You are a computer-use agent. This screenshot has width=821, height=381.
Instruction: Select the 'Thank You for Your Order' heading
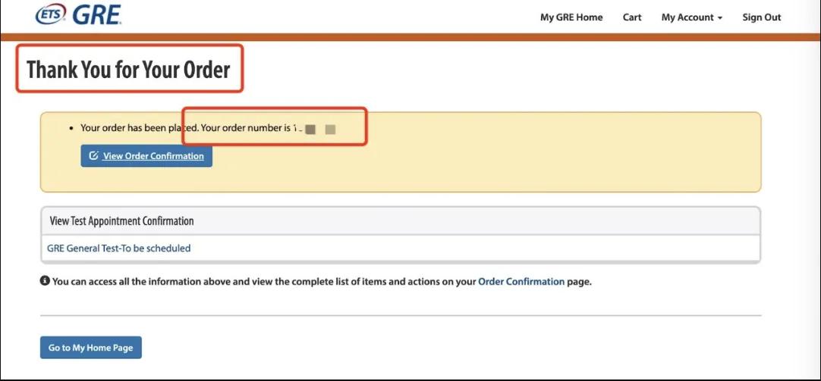[128, 69]
